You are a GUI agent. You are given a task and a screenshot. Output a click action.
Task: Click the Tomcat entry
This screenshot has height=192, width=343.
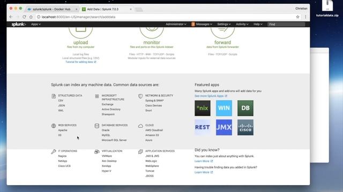point(150,171)
